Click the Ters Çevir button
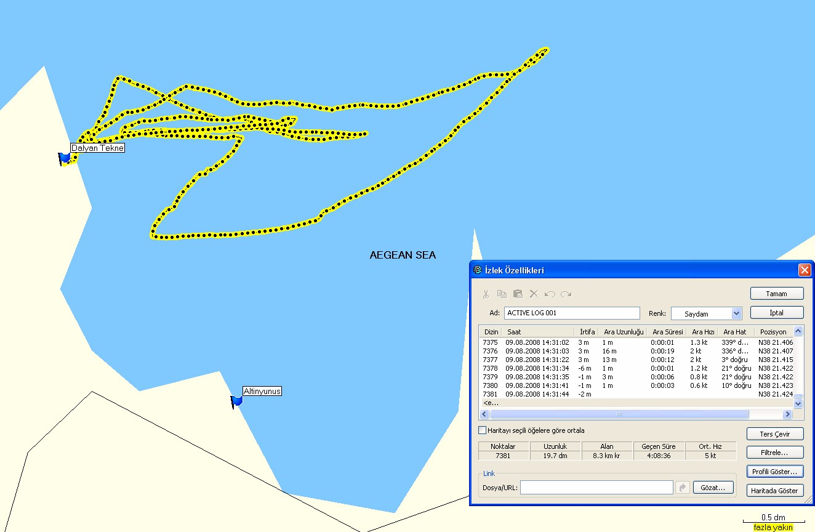Viewport: 815px width, 532px height. [775, 434]
